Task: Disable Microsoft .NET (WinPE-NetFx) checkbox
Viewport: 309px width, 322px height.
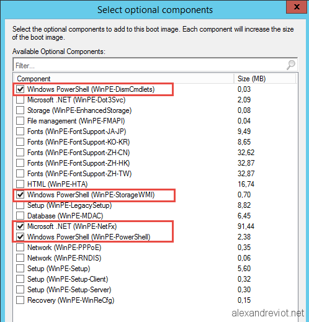Action: click(20, 226)
